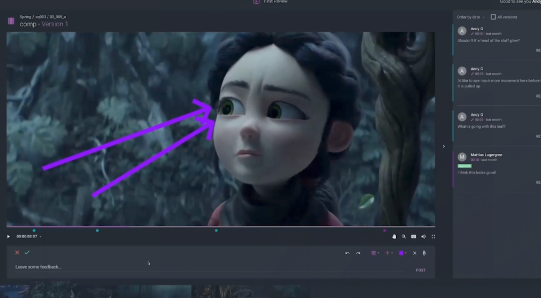Mute the video with the speaker icon

point(423,236)
